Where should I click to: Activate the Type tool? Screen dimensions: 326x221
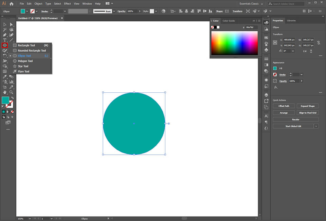coord(4,40)
